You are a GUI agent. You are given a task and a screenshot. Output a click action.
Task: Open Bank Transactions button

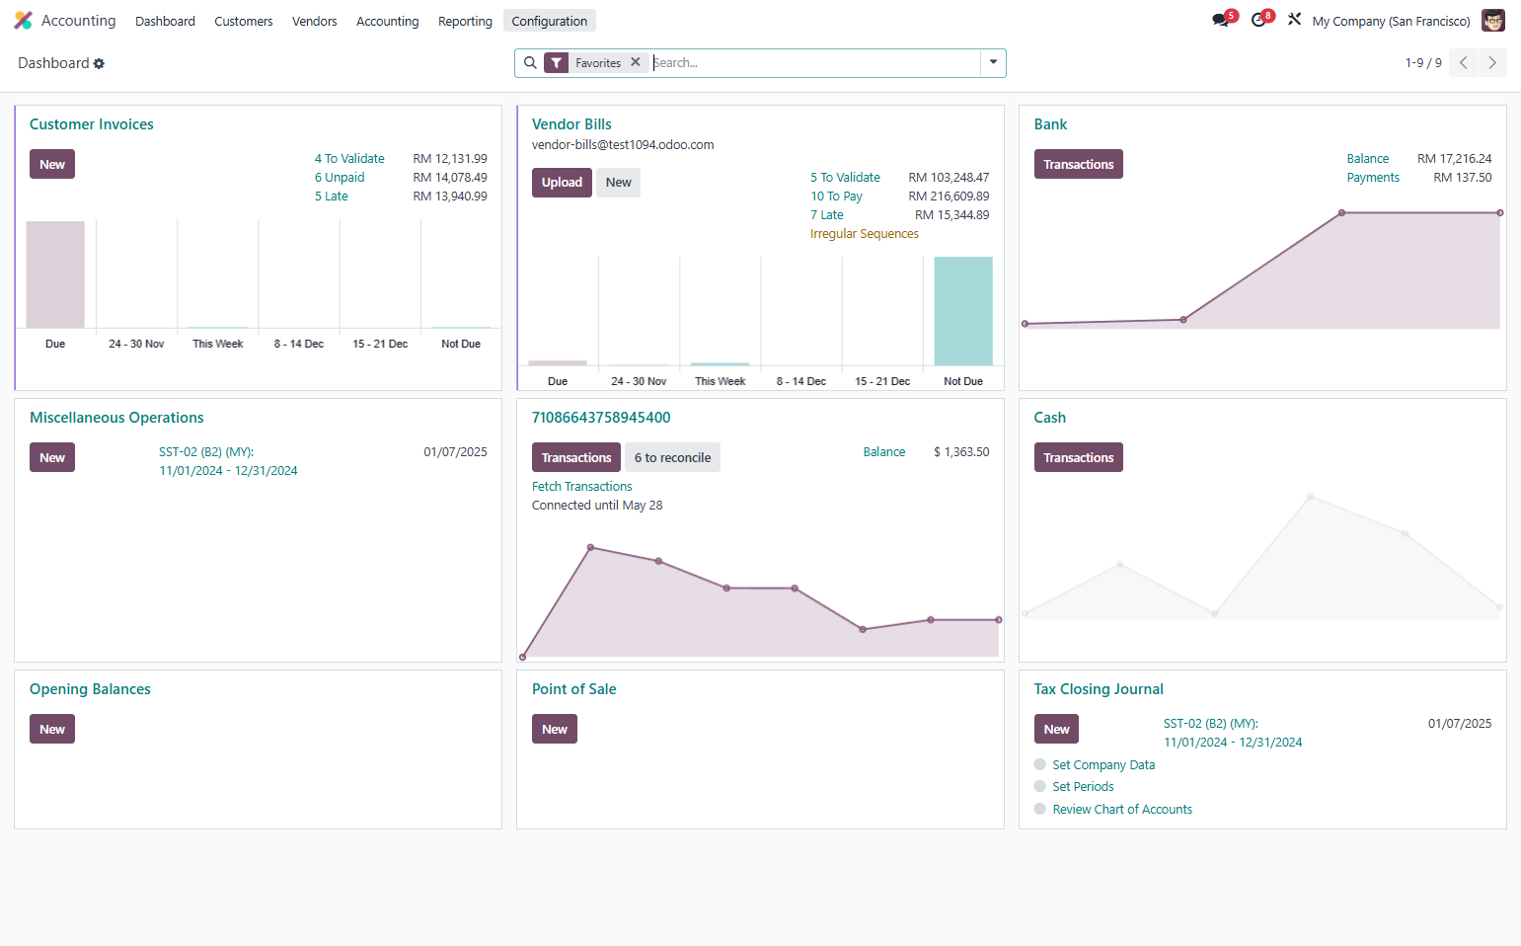[x=1079, y=164]
